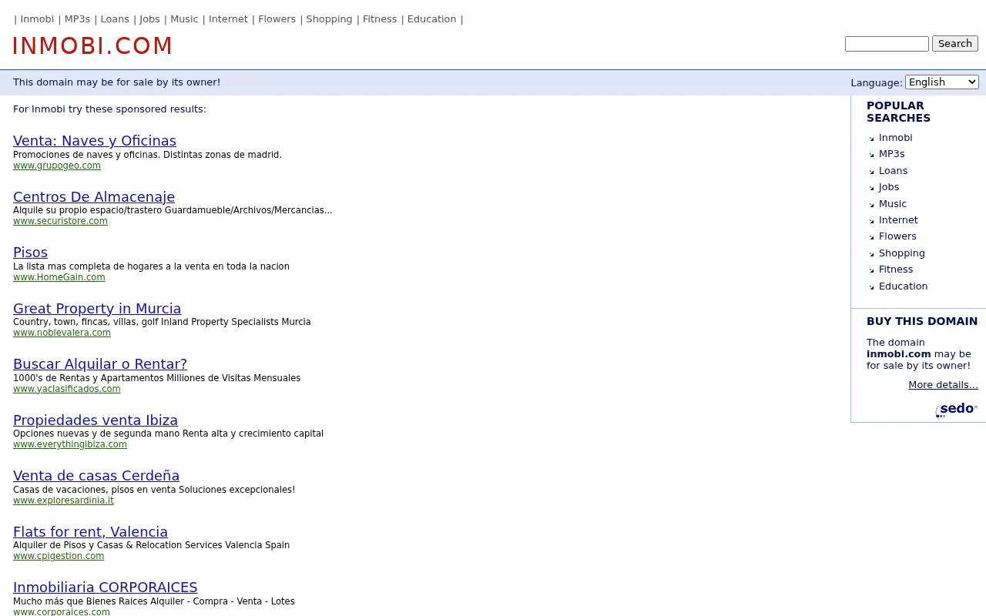Open Flats for rent, Valencia result
Screen dimensions: 986x616
pos(90,532)
